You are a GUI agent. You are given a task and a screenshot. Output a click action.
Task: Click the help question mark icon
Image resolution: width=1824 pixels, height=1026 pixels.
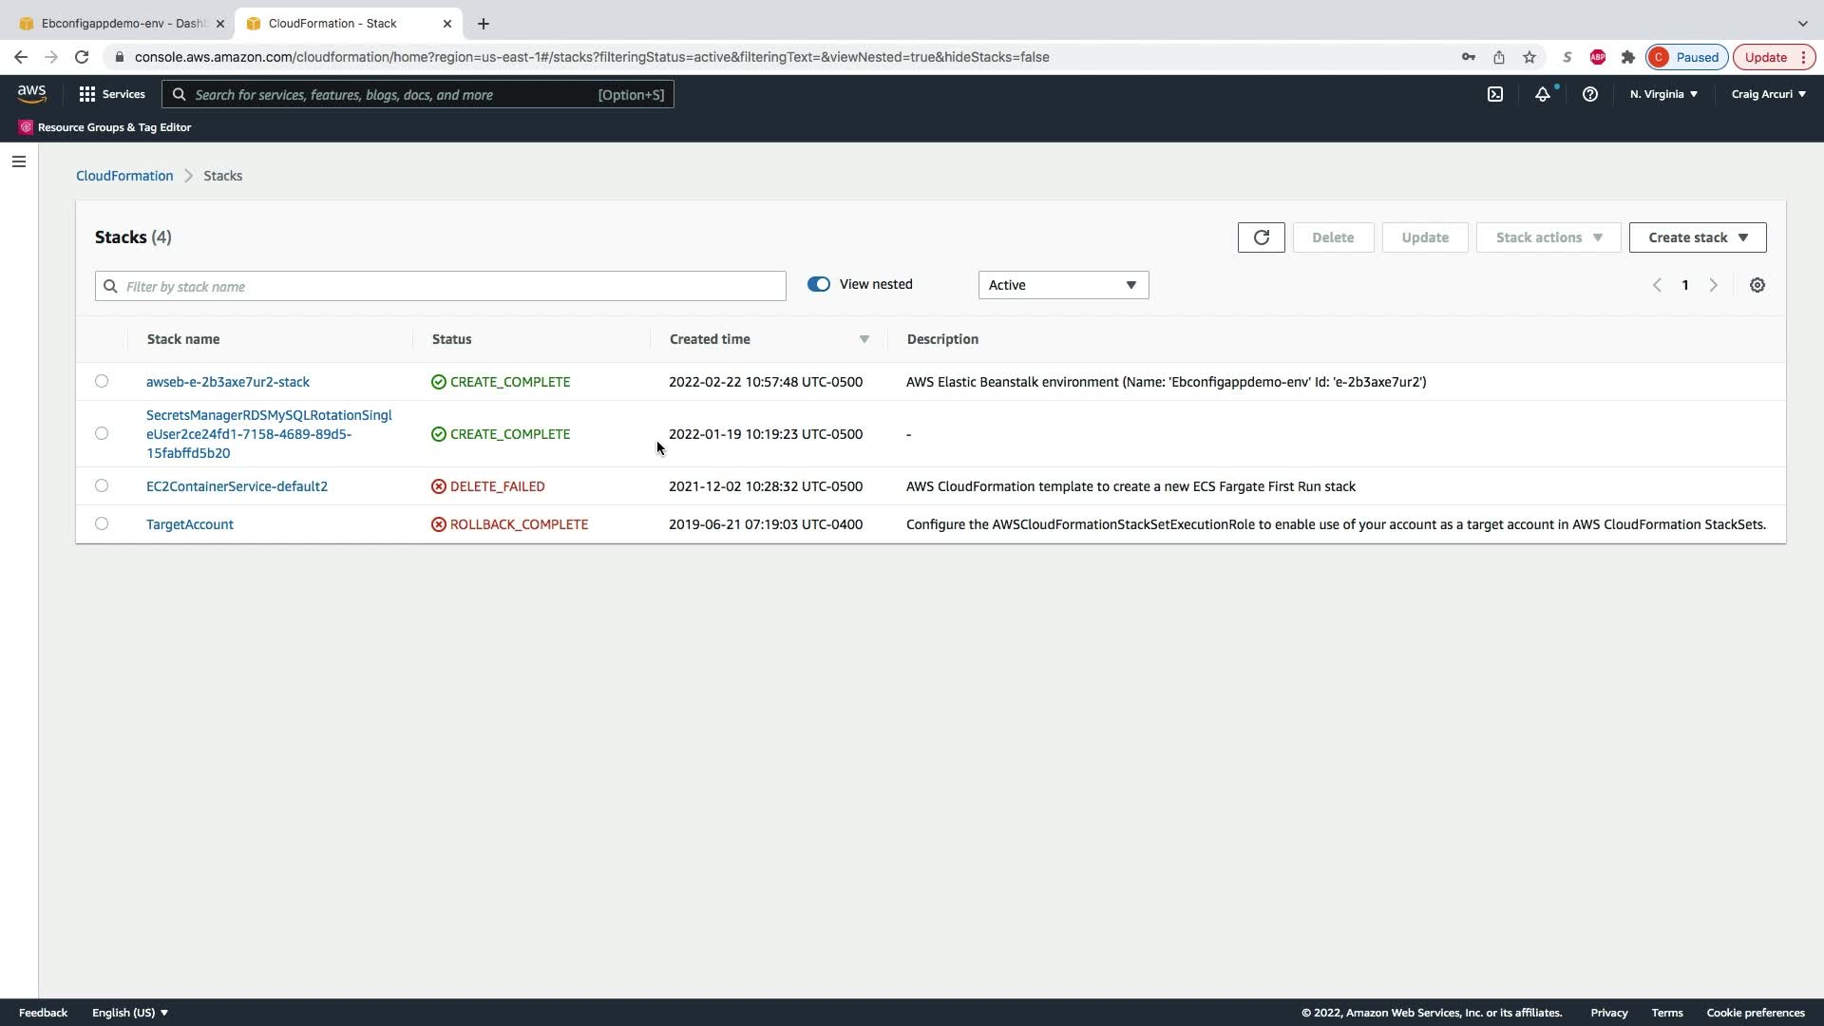click(1589, 94)
